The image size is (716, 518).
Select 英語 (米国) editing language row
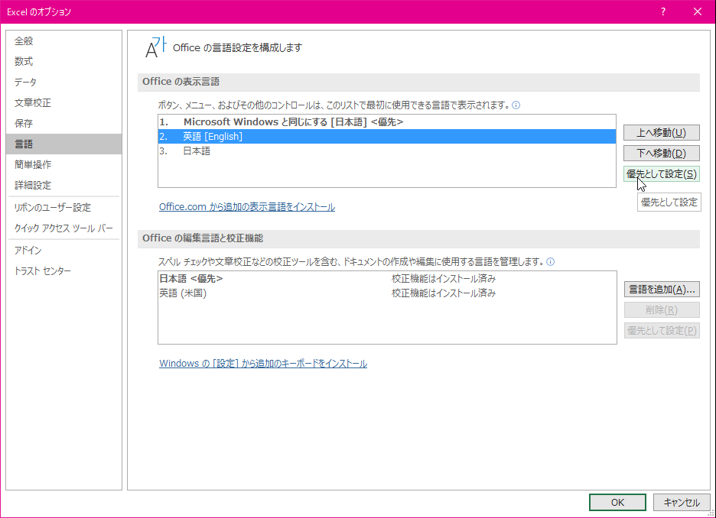(387, 293)
